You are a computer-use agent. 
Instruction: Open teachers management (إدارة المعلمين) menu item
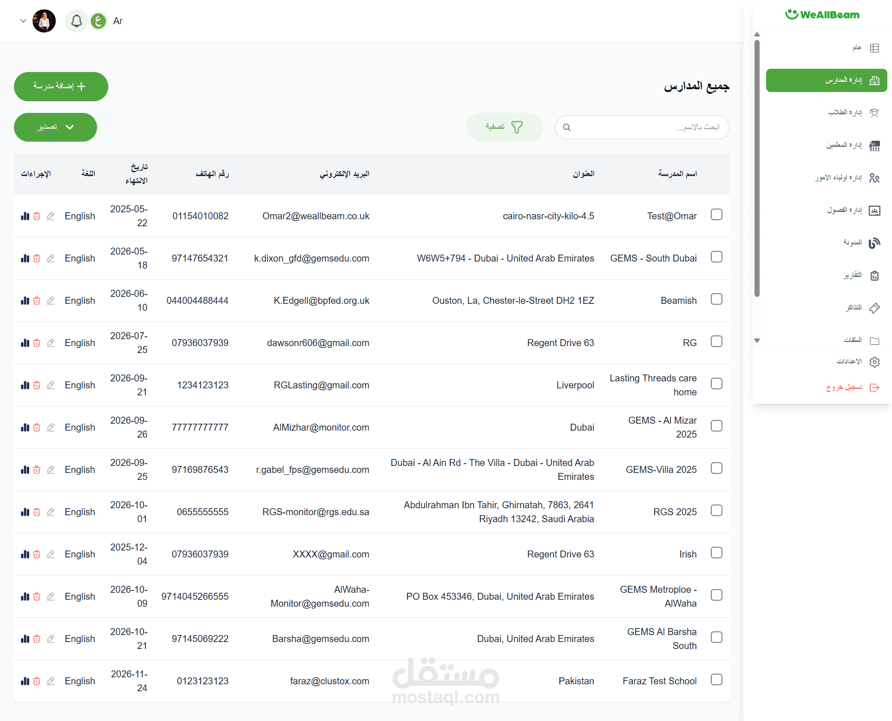844,145
